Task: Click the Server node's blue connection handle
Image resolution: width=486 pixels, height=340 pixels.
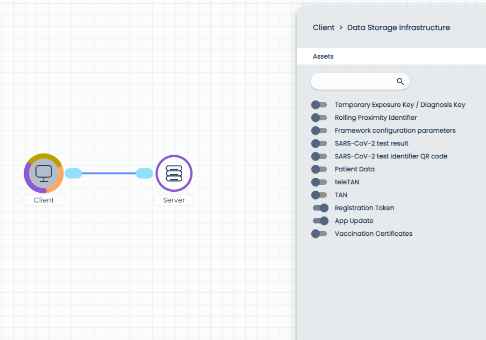Action: (144, 173)
